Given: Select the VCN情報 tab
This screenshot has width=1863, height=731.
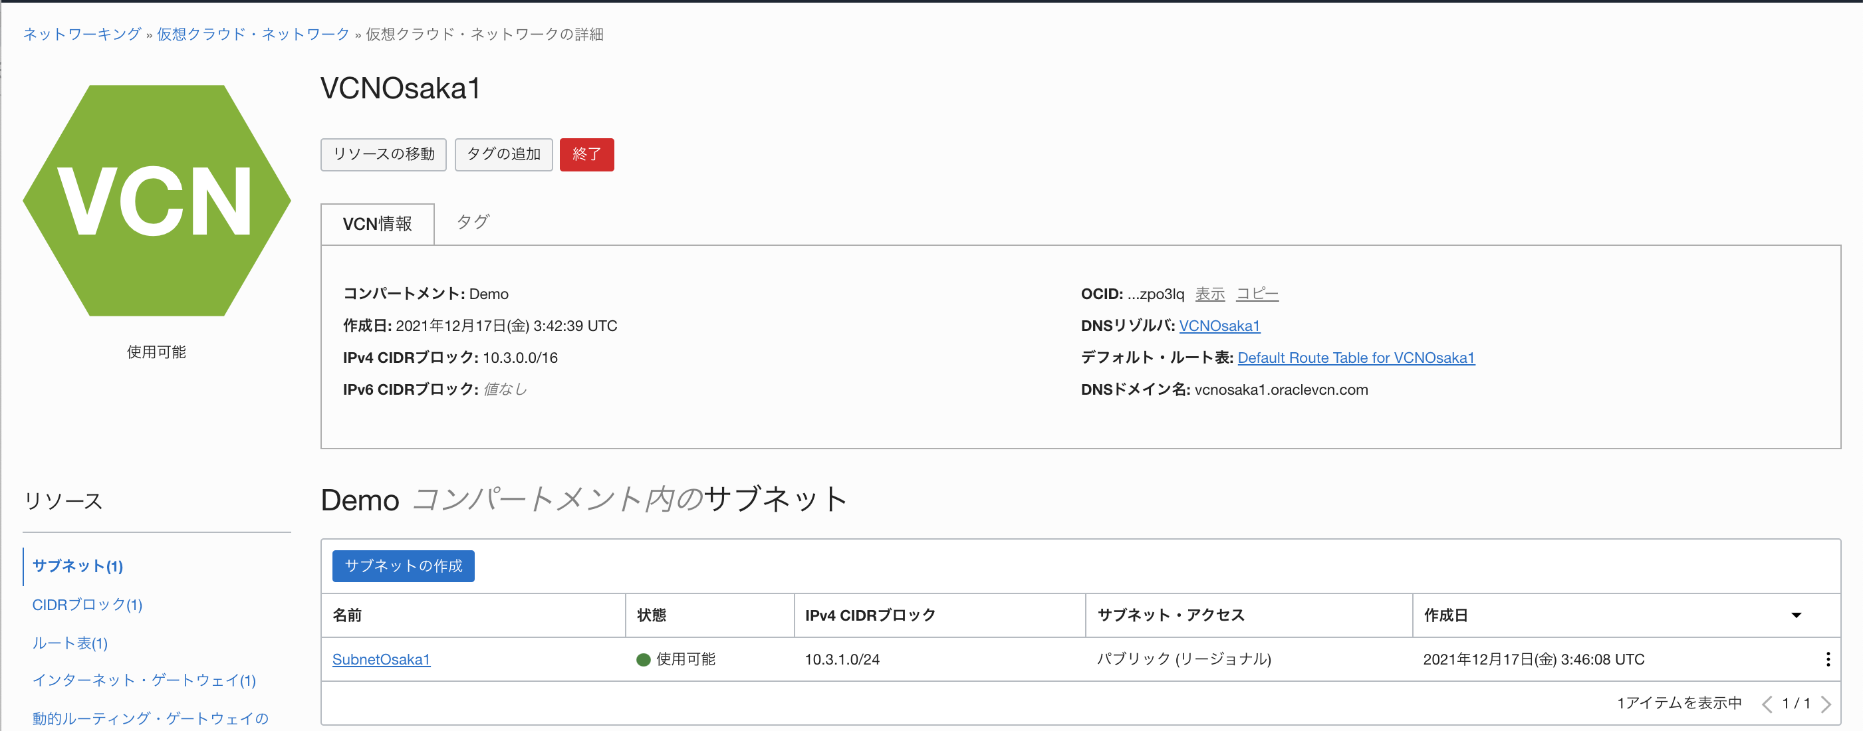Looking at the screenshot, I should [377, 223].
